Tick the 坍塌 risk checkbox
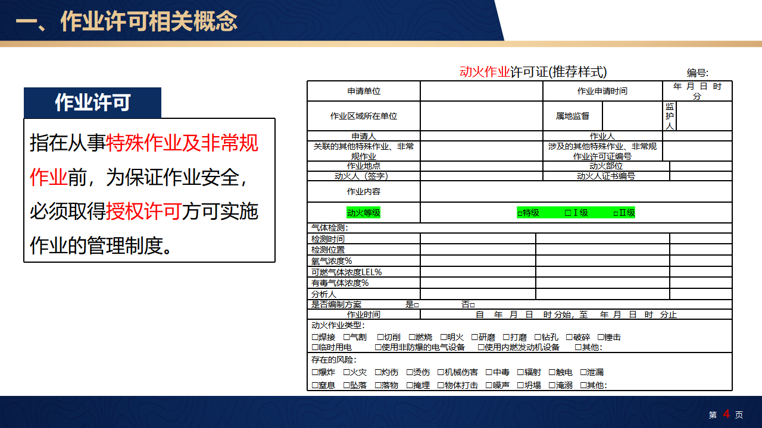762x428 pixels. pyautogui.click(x=520, y=386)
